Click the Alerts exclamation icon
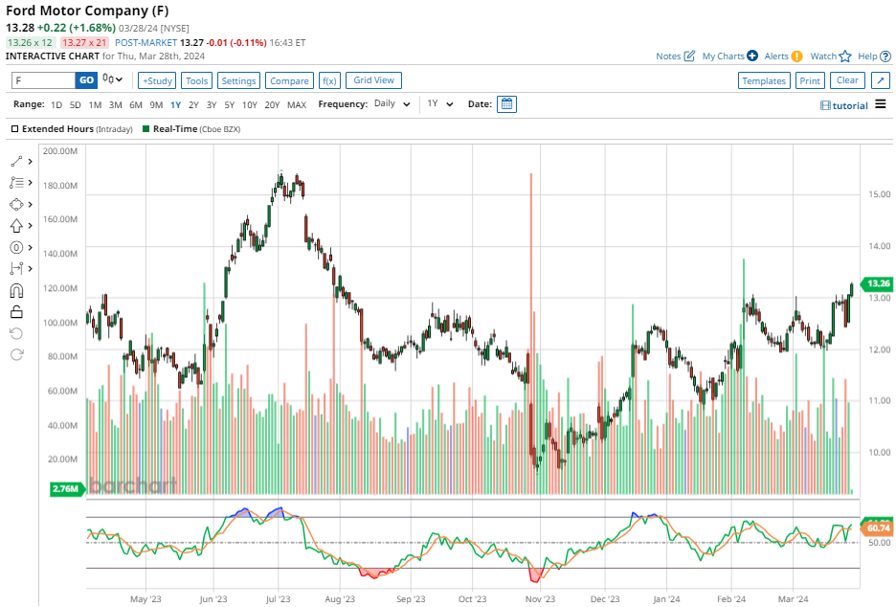 (796, 56)
